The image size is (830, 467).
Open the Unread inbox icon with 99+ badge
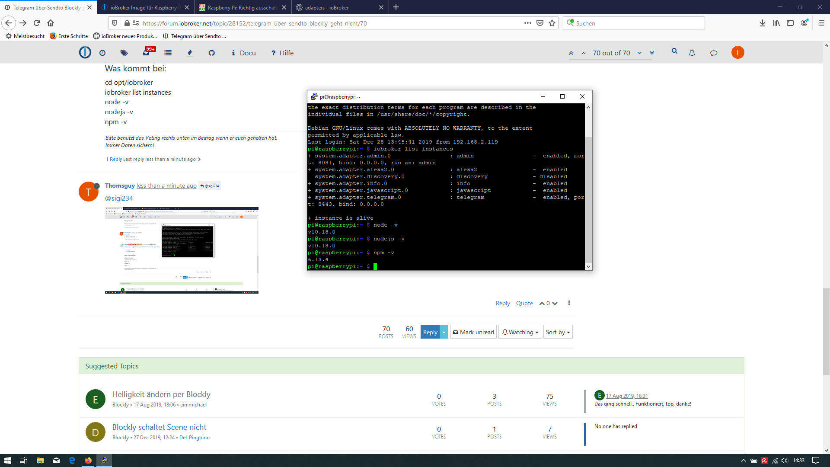coord(147,52)
